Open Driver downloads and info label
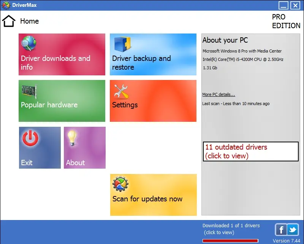Viewport: 304px width, 244px height. point(55,62)
